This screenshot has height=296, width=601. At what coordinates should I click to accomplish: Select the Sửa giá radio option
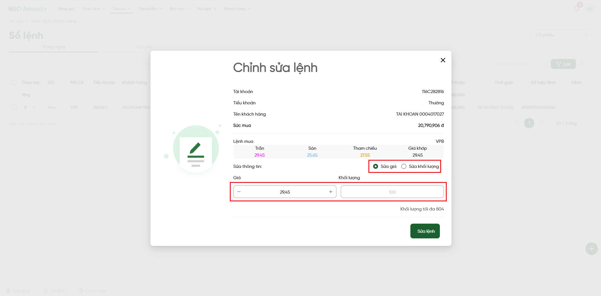[376, 166]
